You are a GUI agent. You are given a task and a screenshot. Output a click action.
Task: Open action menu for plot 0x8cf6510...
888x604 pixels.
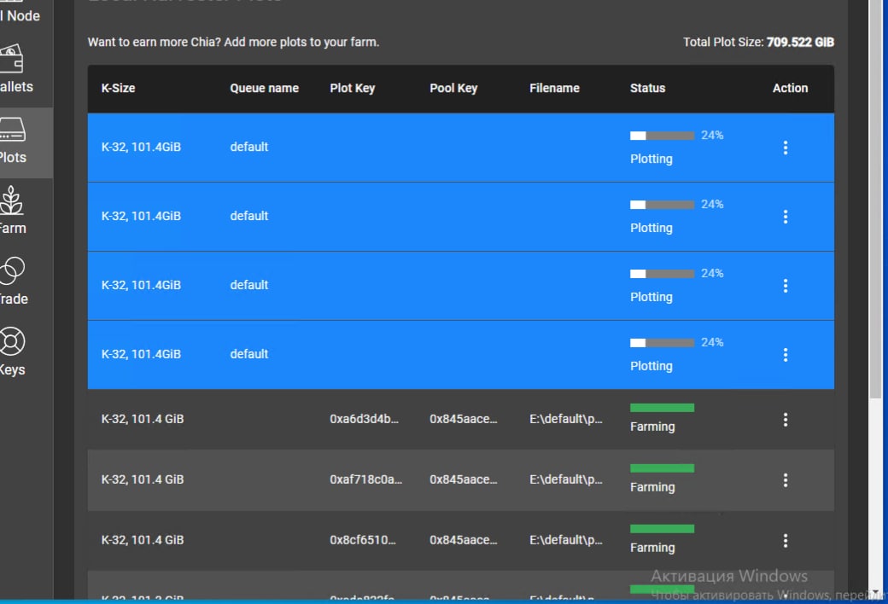pyautogui.click(x=785, y=541)
